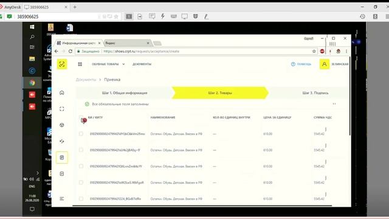Start the AnyDesk whiteboard pen tool
This screenshot has width=389, height=219.
(206, 16)
